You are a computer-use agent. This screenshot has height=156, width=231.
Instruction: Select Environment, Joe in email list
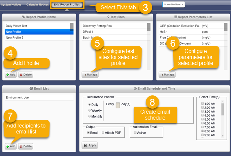pyautogui.click(x=39, y=97)
